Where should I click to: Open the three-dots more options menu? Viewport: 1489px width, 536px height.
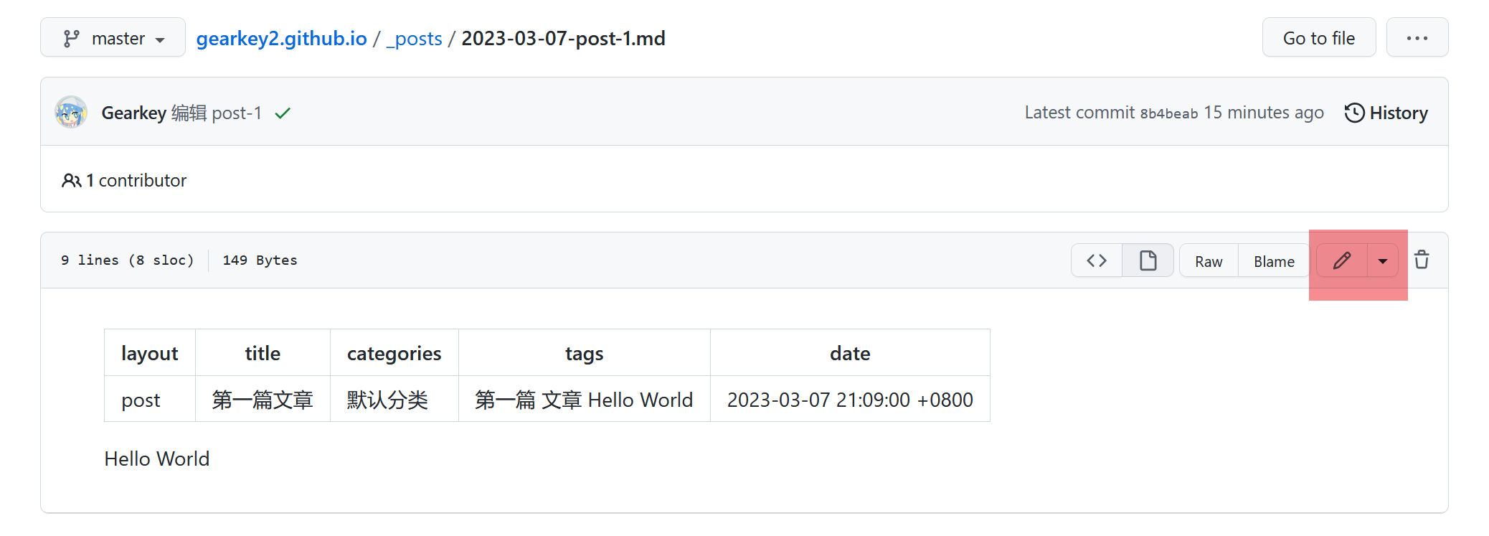pos(1417,37)
